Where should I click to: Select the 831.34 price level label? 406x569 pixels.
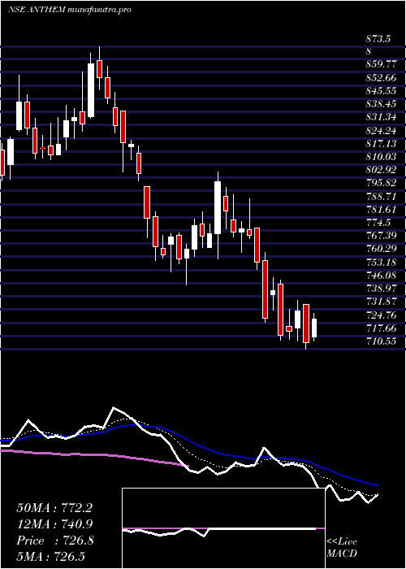coord(381,117)
